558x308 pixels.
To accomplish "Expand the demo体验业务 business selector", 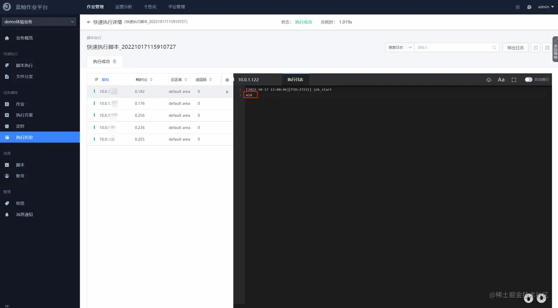I will click(x=39, y=22).
